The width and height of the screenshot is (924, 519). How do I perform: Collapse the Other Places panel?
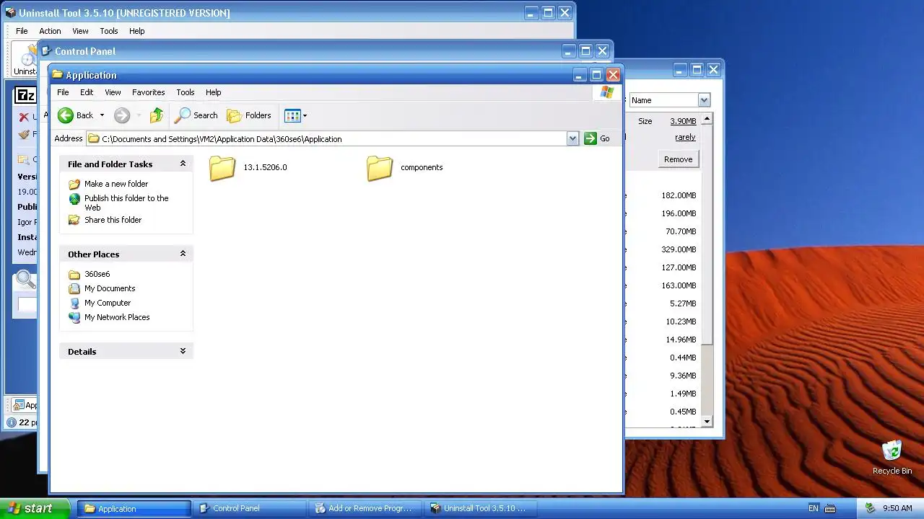tap(183, 254)
